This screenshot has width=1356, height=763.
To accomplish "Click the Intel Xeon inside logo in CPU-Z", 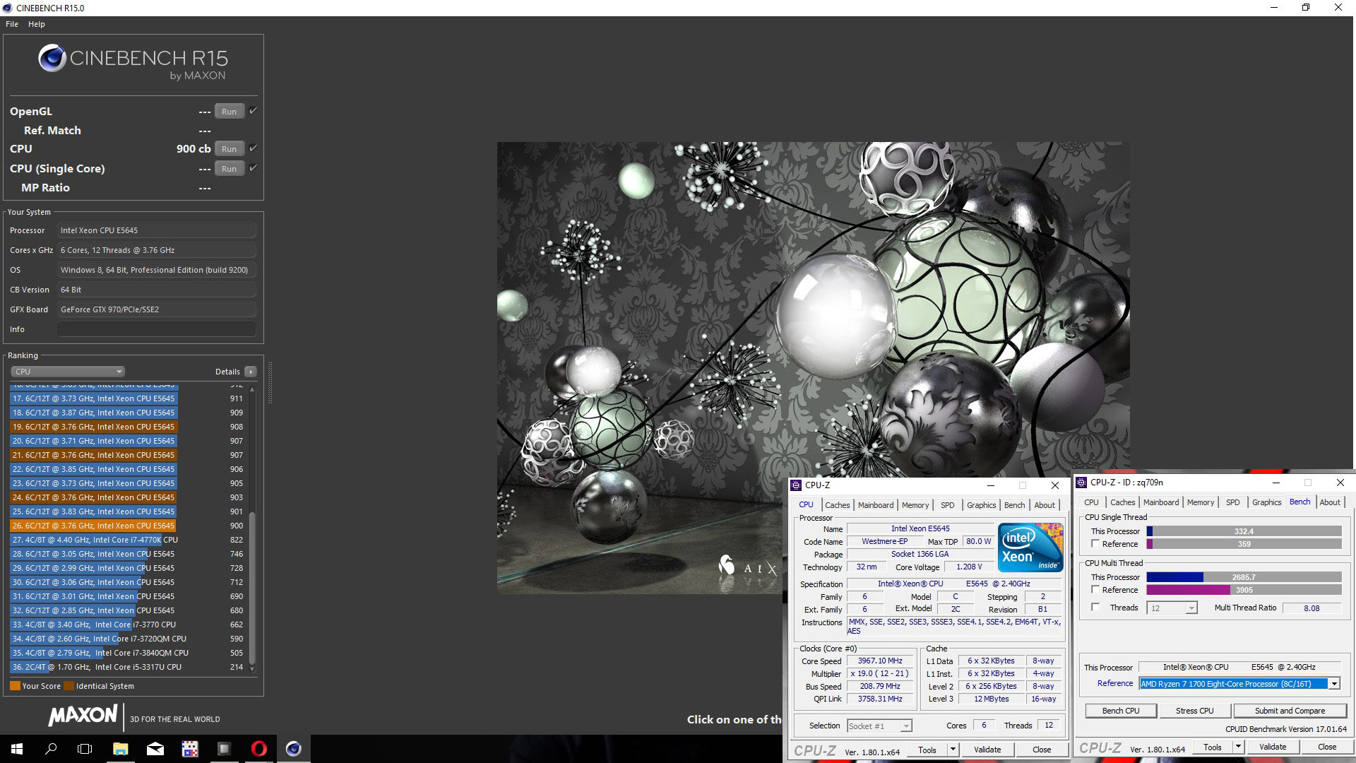I will pos(1030,548).
